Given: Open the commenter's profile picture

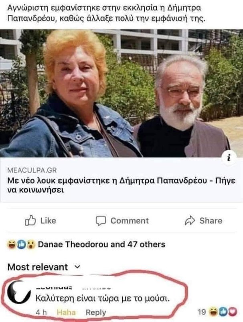Looking at the screenshot, I should pos(18,292).
